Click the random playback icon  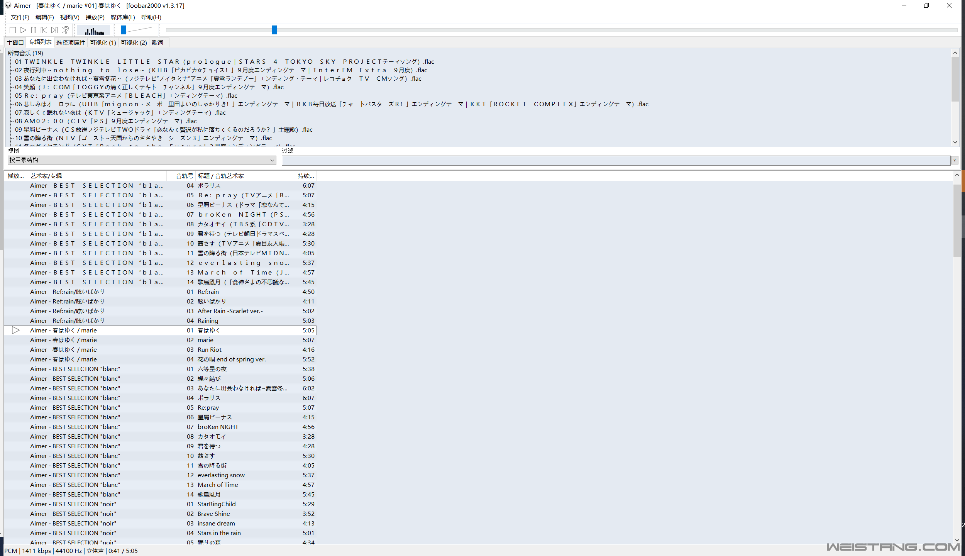tap(65, 30)
